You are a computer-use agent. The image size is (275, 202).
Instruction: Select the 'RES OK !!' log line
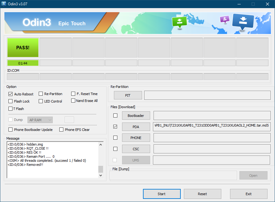click(24, 152)
